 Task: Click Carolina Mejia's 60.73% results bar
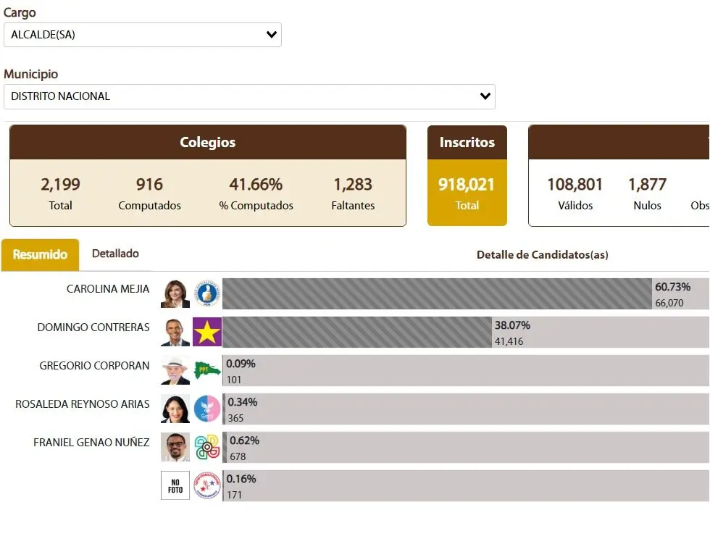click(435, 293)
